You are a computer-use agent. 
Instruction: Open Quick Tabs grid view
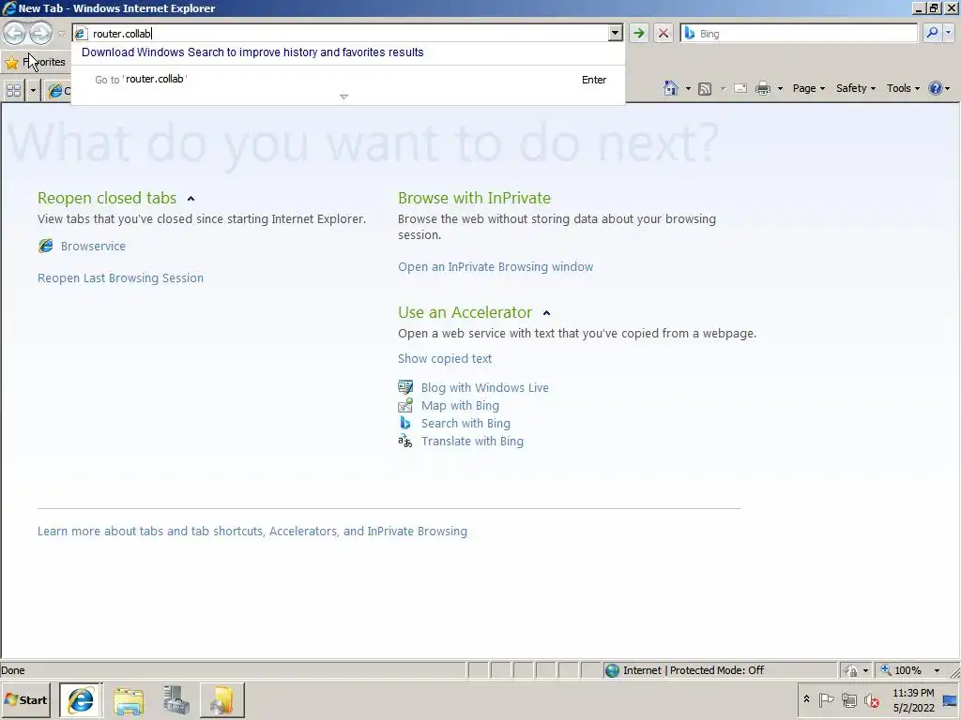click(13, 91)
